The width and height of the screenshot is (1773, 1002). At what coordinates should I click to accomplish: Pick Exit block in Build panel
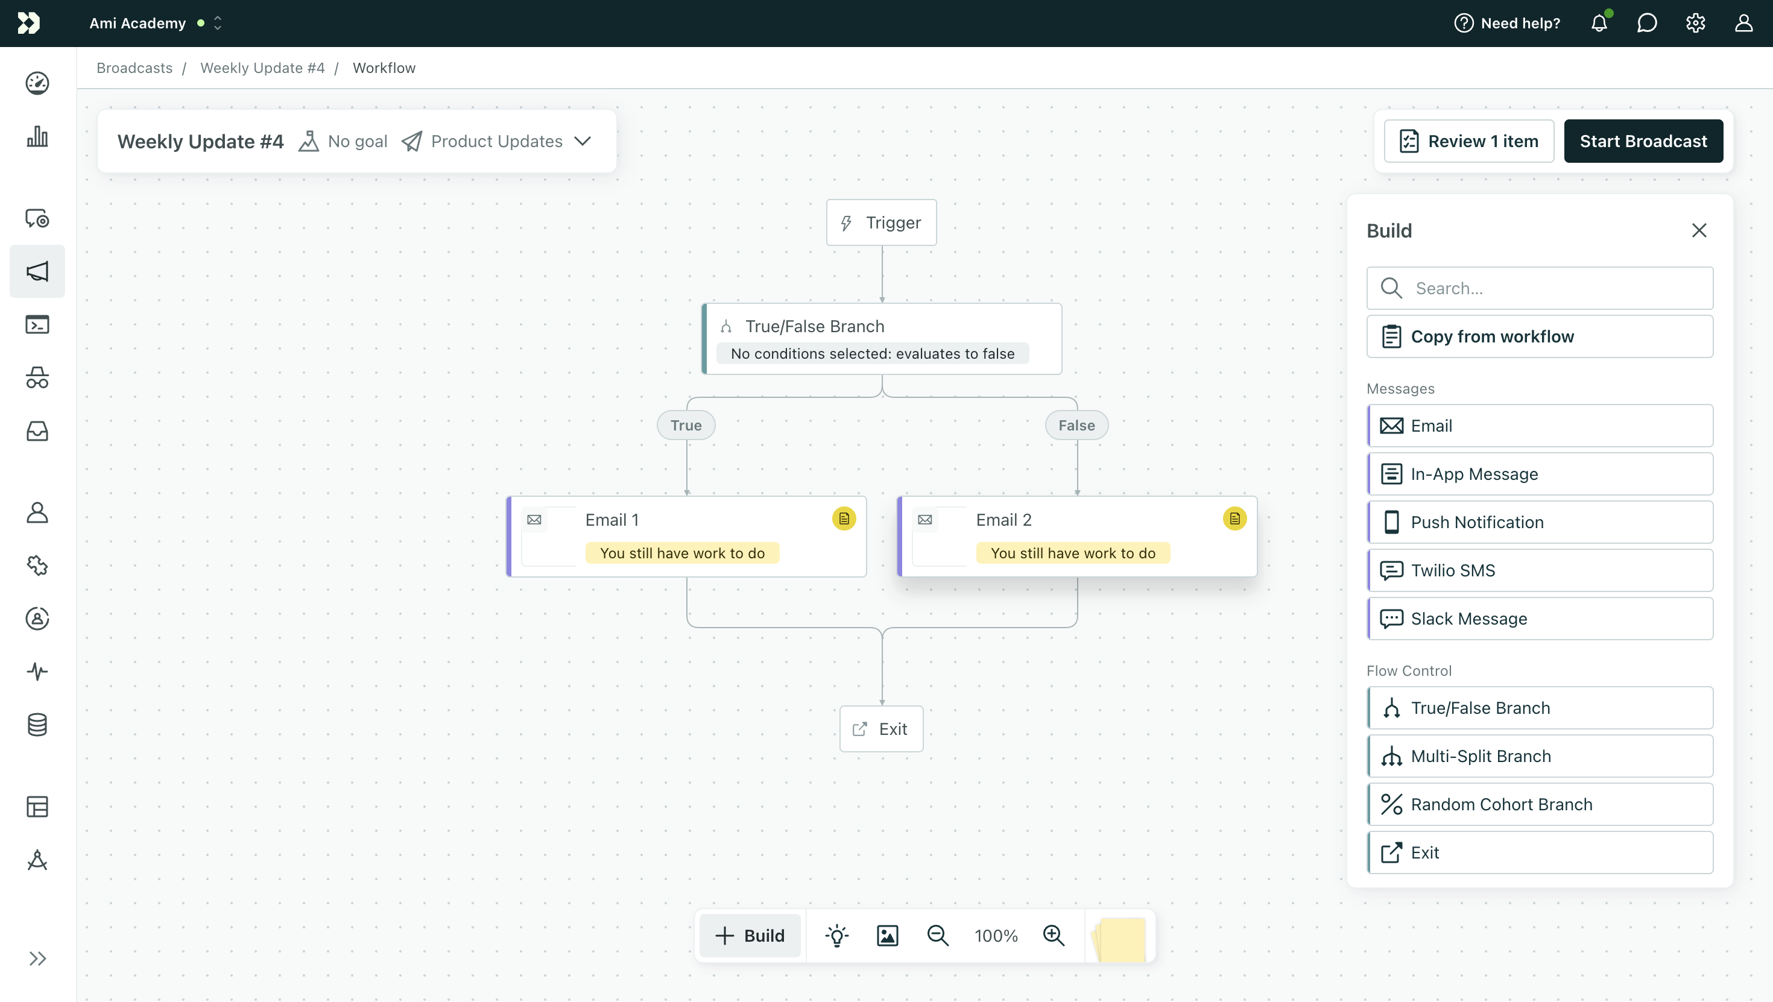tap(1540, 852)
